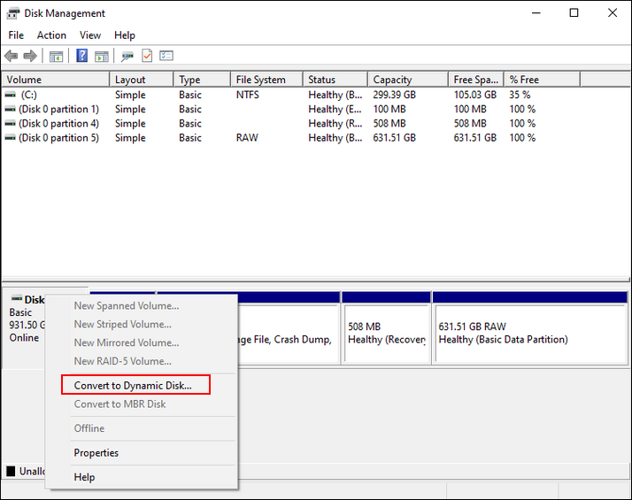Screen dimensions: 632x500
Task: Sort by the Capacity column header
Action: point(408,80)
